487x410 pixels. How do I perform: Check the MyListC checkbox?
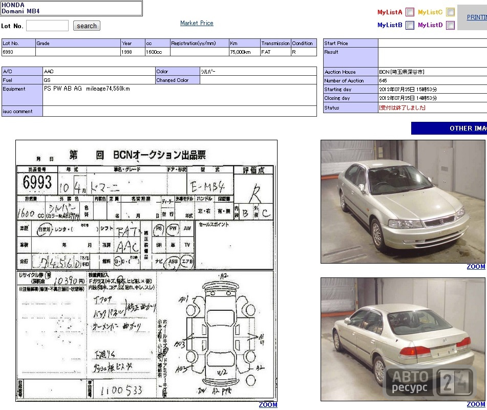coord(450,12)
